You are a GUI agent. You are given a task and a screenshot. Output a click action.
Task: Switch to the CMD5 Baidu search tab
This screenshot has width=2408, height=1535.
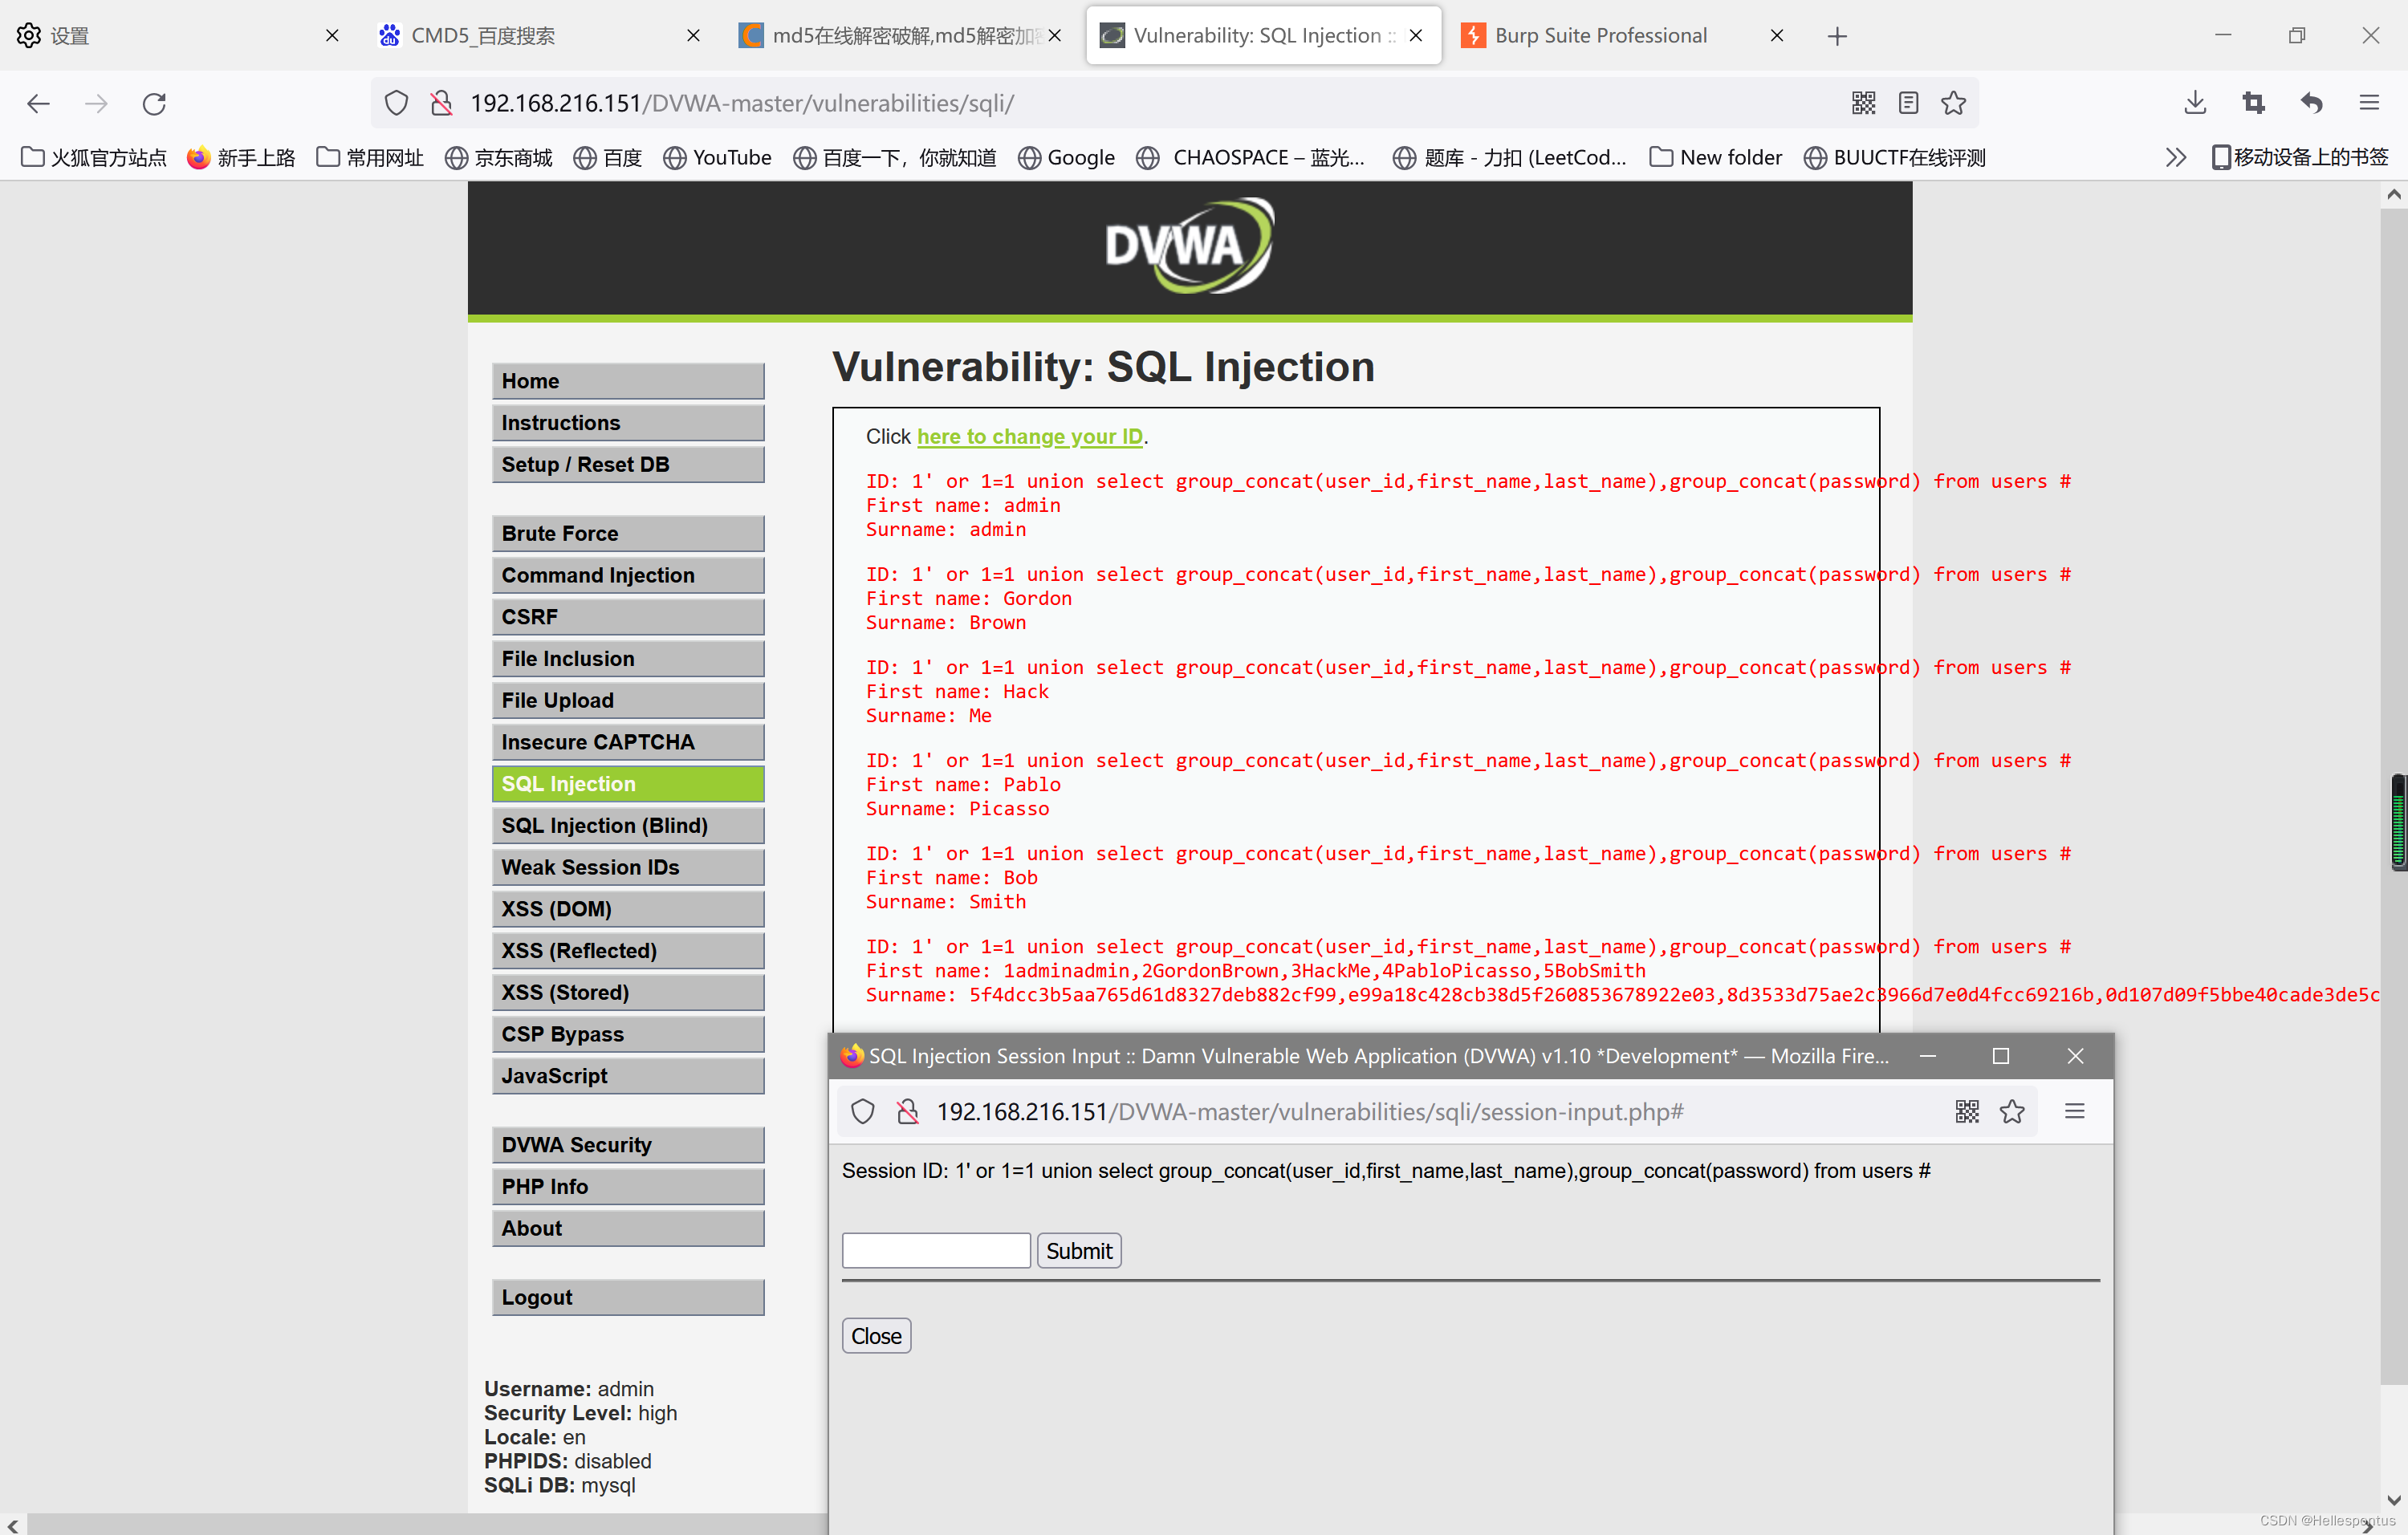540,36
